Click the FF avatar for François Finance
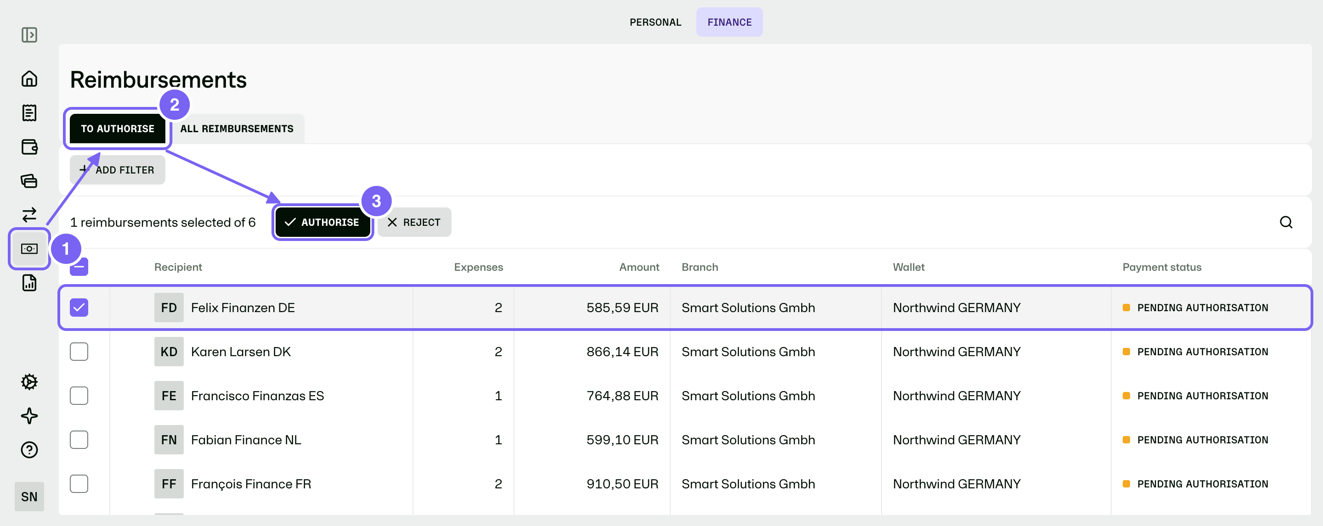Viewport: 1323px width, 526px height. pos(169,484)
